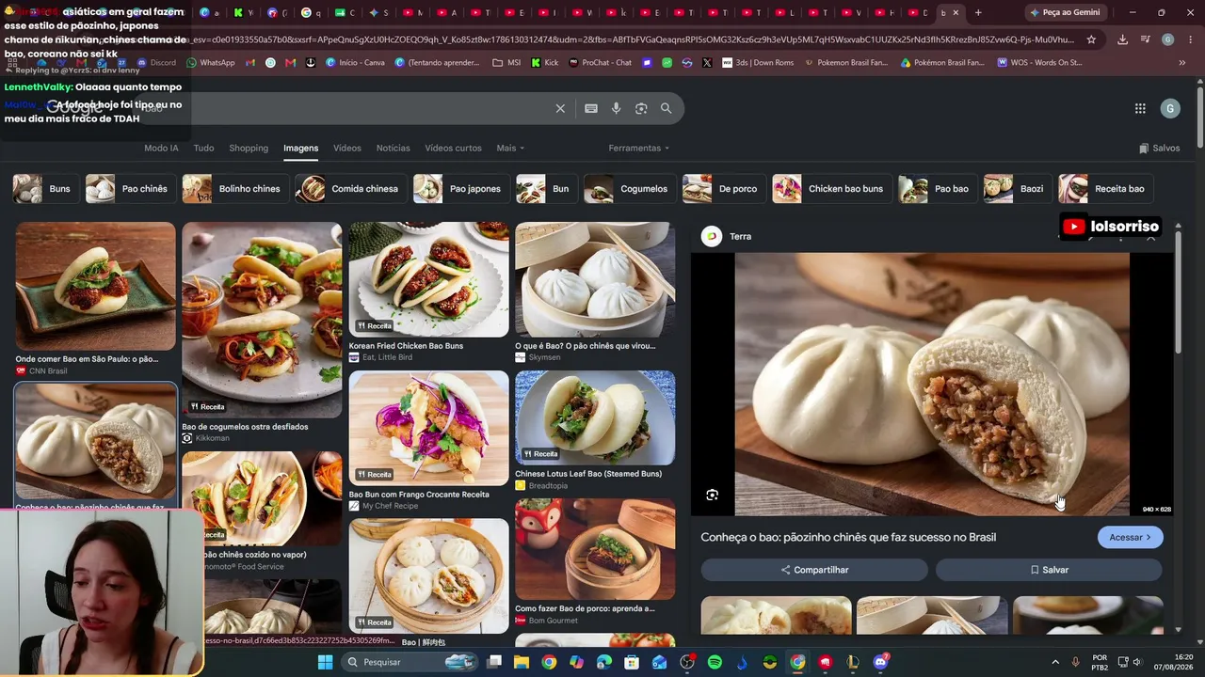This screenshot has width=1205, height=677.
Task: Open the Windows Start menu
Action: pyautogui.click(x=325, y=662)
